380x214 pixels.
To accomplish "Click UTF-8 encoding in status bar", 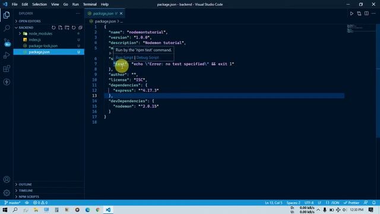I will point(309,203).
